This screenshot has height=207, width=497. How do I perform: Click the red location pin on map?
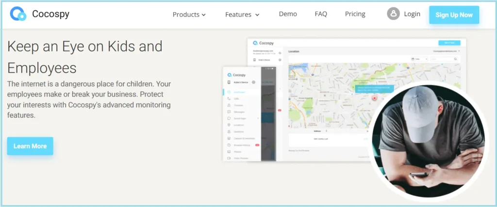(x=374, y=98)
